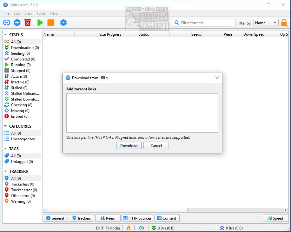Screen dimensions: 291x232
Task: Sort by the Name column header
Action: tap(59, 34)
